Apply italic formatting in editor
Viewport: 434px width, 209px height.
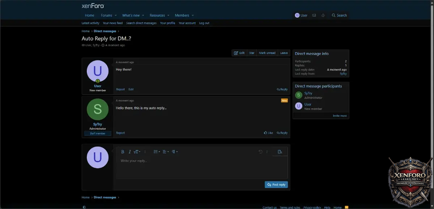coord(130,152)
